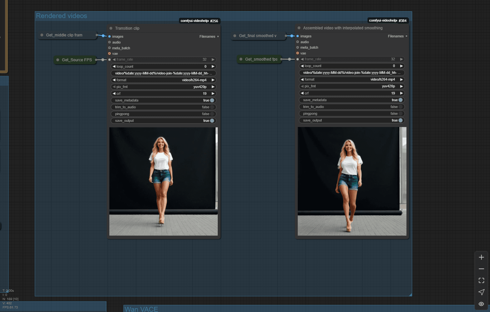Screen dimensions: 490x312
Task: Click the audio input port on Assembled video node
Action: point(298,42)
